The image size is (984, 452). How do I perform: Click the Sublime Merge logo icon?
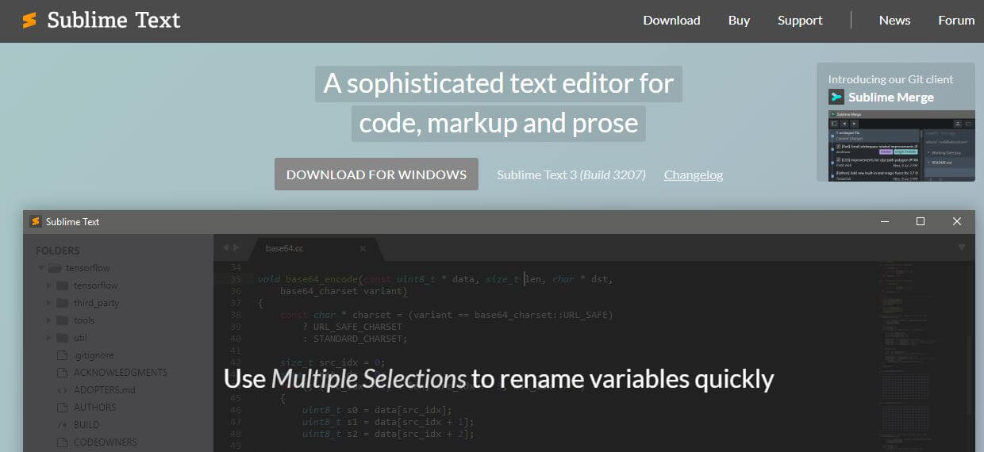836,97
